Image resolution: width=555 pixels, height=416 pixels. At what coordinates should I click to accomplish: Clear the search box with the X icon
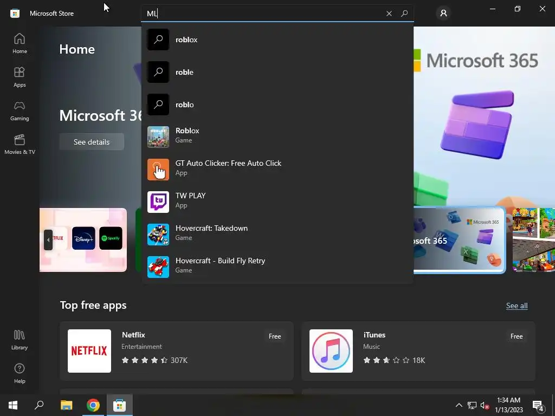389,14
